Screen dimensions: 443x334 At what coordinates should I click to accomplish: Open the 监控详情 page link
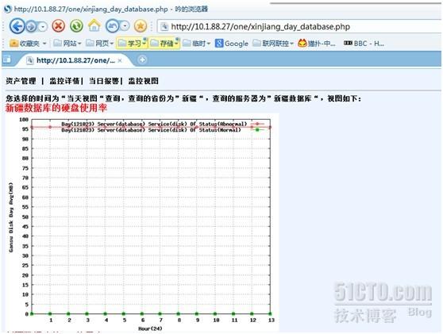click(64, 81)
